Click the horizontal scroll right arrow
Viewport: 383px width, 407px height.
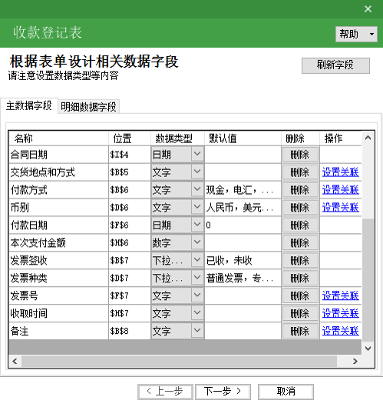click(355, 361)
